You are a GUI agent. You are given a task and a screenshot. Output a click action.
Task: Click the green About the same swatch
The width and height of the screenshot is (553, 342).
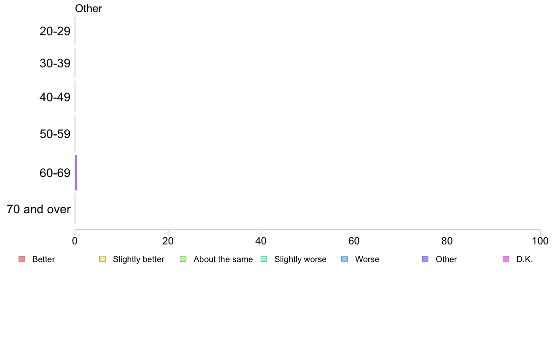pyautogui.click(x=183, y=259)
